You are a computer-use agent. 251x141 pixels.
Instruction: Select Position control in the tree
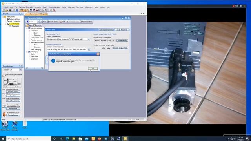(36, 40)
